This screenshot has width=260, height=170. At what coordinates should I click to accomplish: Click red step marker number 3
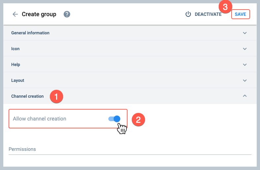225,7
